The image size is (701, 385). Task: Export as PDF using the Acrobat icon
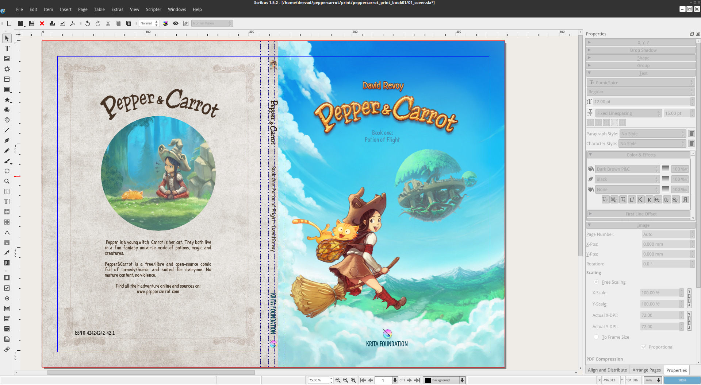73,23
